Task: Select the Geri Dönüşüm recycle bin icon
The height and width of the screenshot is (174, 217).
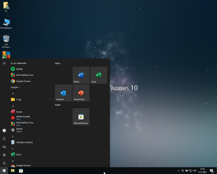Action: pos(6,41)
